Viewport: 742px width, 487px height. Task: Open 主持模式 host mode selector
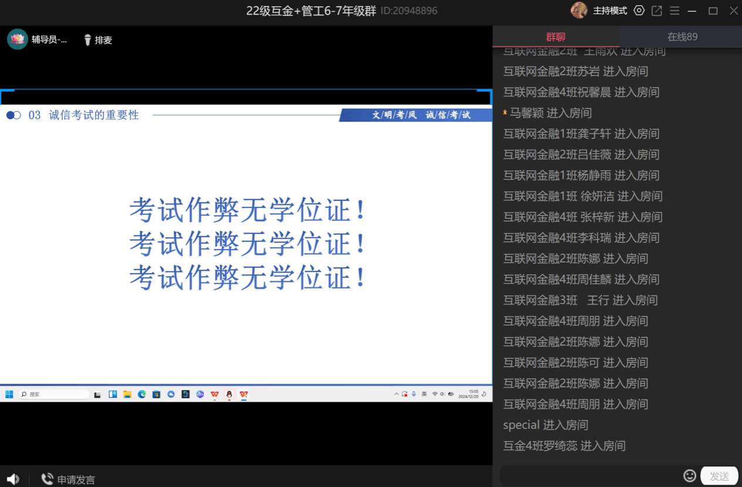(610, 11)
